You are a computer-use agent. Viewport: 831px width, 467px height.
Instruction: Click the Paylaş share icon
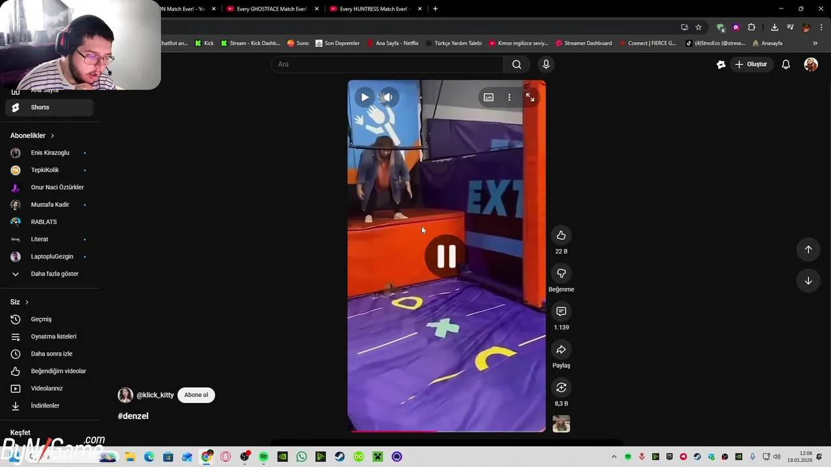(562, 350)
